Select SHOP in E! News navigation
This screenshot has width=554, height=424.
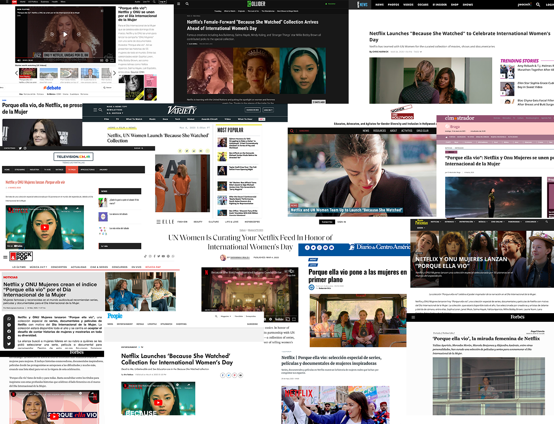(x=455, y=5)
